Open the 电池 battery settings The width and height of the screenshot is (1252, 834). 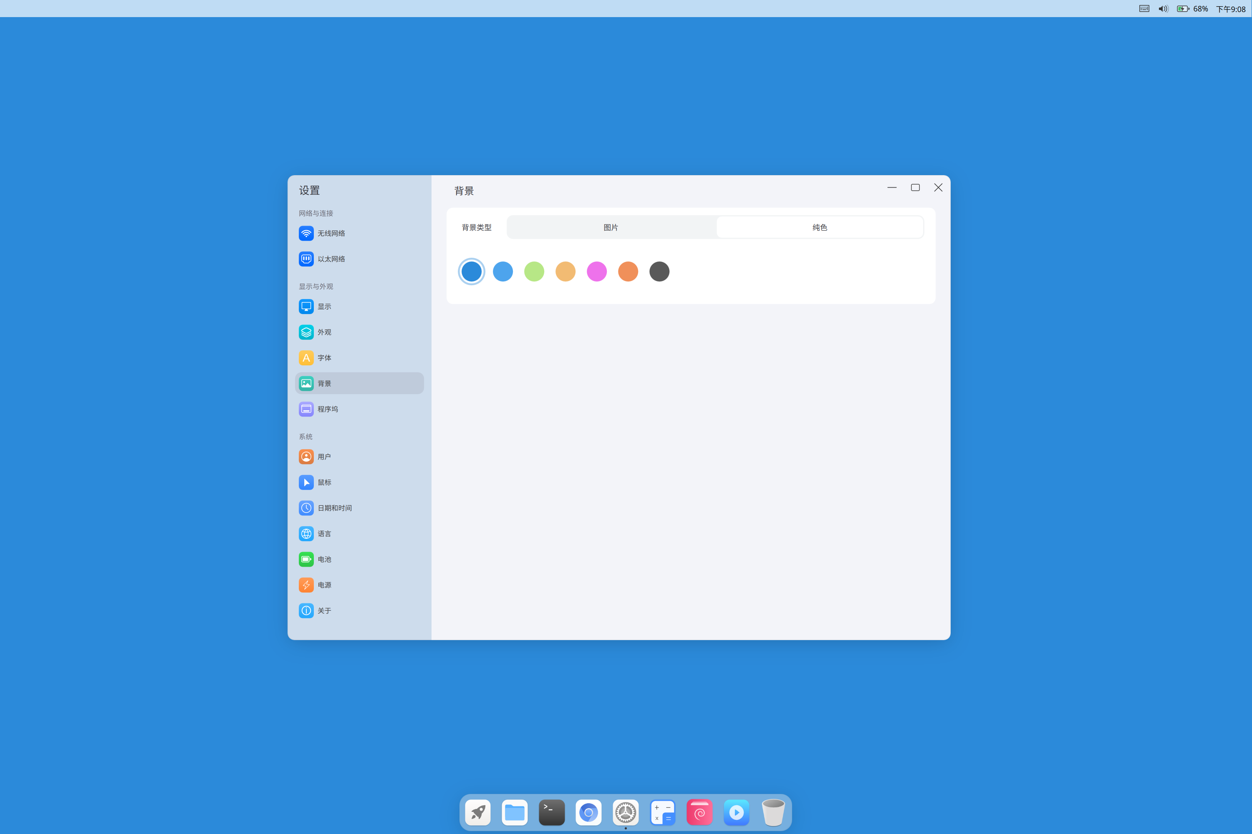(x=324, y=559)
